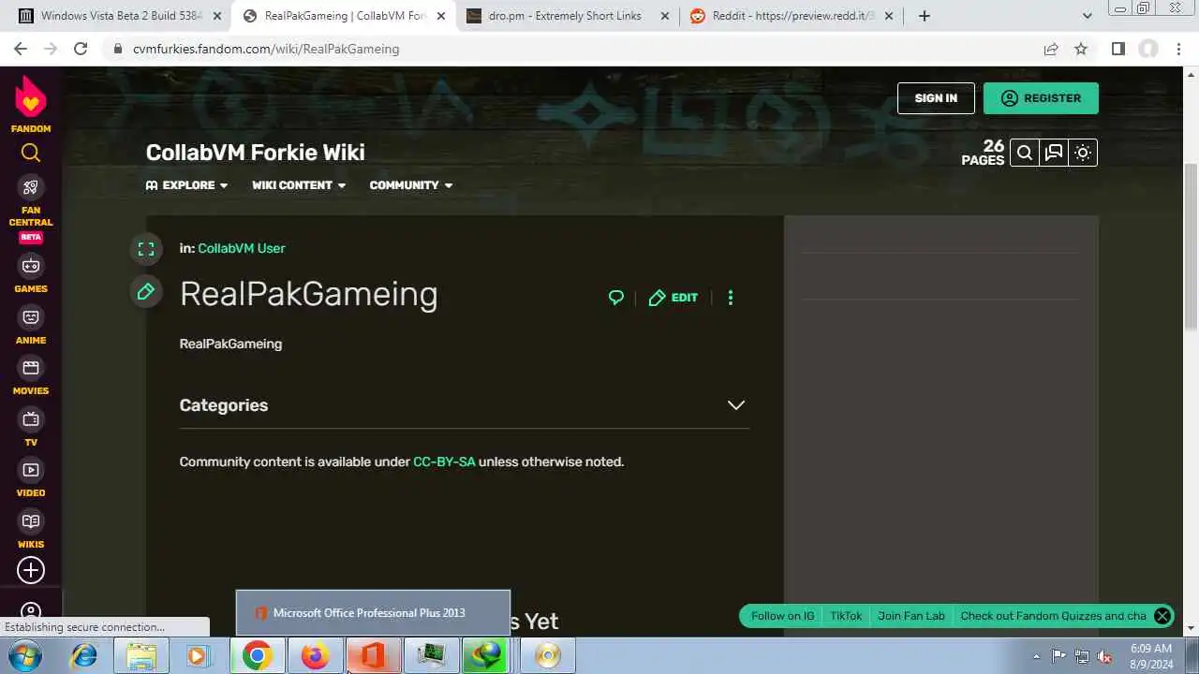Open Internet Explorer from taskbar
This screenshot has height=674, width=1199.
coord(84,656)
